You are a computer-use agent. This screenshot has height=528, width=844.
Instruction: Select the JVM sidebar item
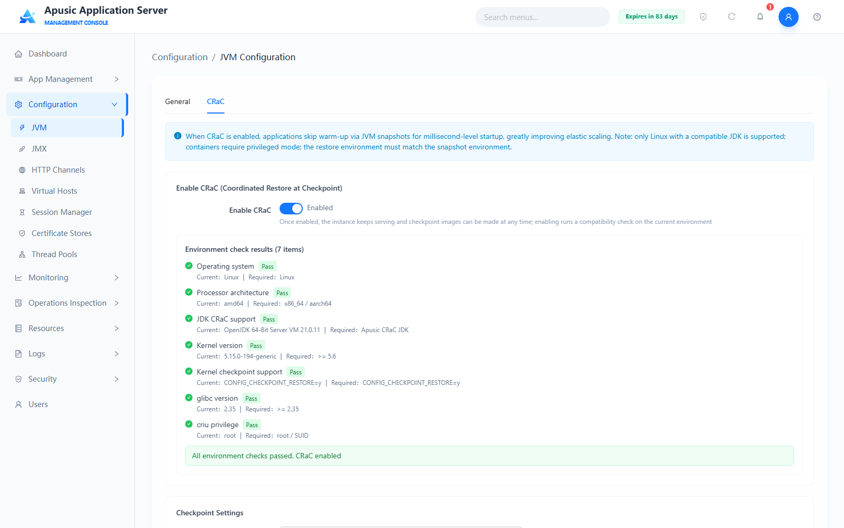[67, 128]
